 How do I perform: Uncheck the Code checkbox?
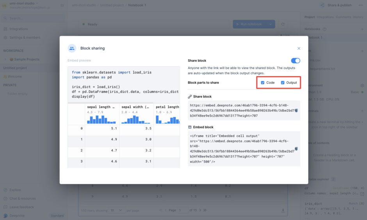click(263, 83)
